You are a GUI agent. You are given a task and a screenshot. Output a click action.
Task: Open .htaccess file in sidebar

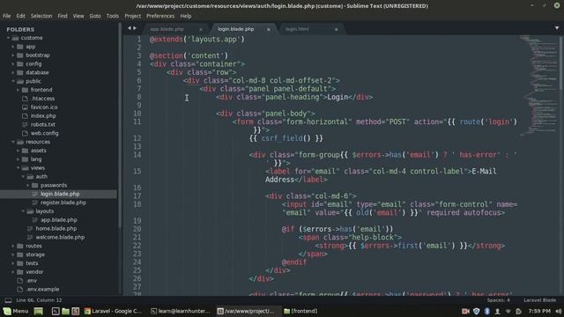pyautogui.click(x=42, y=99)
